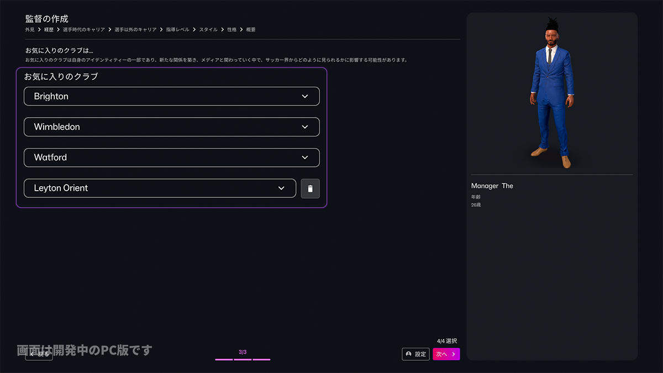Click the Manager The name text
The height and width of the screenshot is (373, 663).
492,186
